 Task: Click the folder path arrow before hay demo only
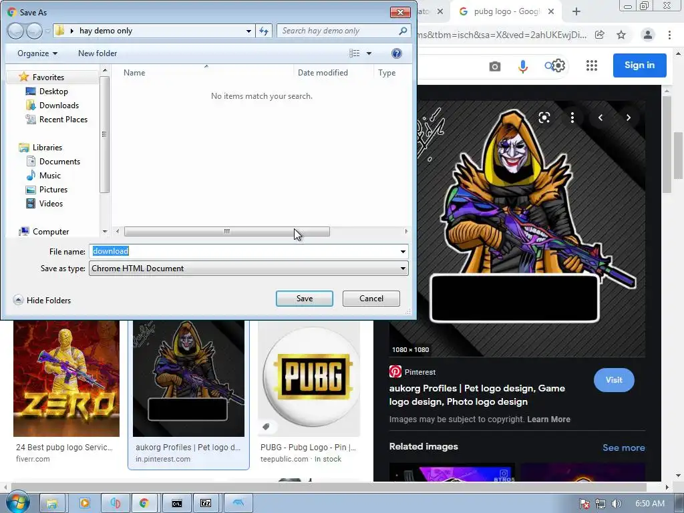[x=72, y=31]
